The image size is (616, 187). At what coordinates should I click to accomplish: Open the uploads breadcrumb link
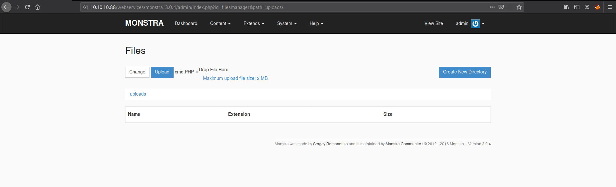pyautogui.click(x=138, y=94)
